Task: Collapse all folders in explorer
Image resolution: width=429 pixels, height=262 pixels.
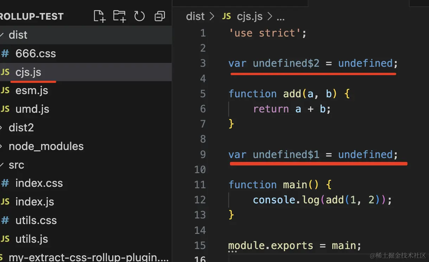Action: pos(160,16)
